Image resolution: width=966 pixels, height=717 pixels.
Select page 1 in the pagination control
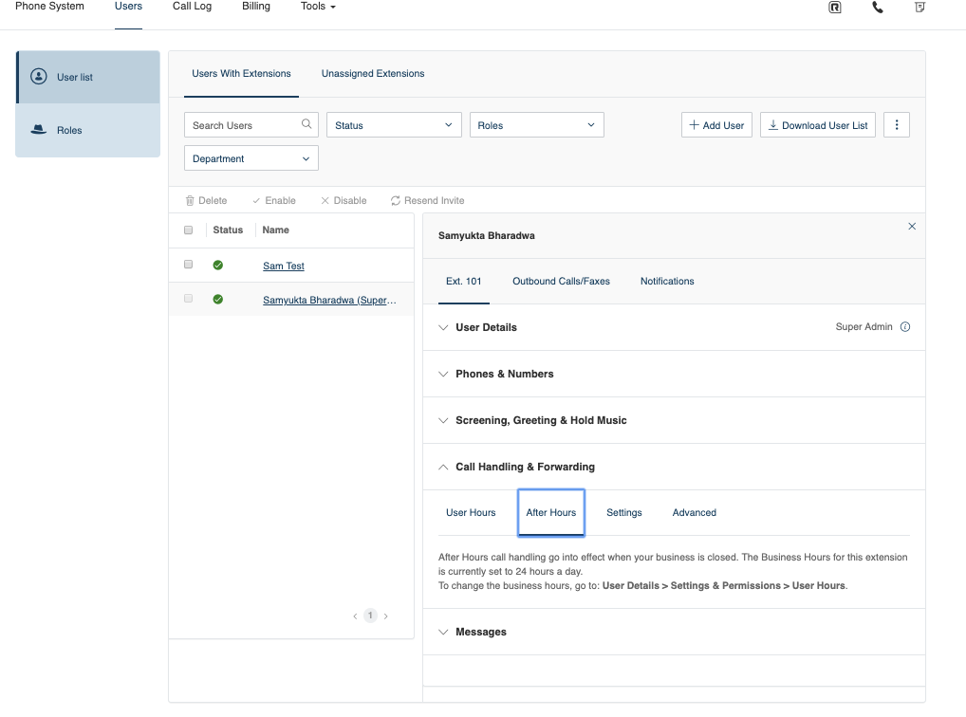coord(370,615)
